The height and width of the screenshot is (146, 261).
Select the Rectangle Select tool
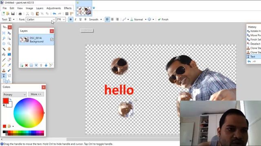(x=4, y=33)
